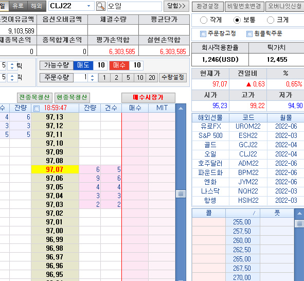304x281 pixels.
Task: Decrease 주문수량 with the down arrow
Action: pos(93,80)
